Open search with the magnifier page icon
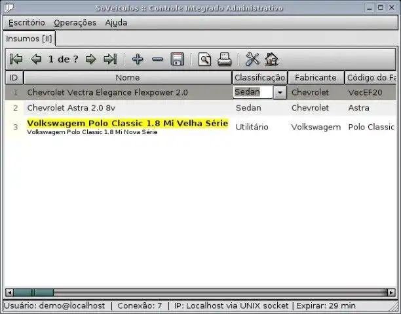 [x=204, y=60]
